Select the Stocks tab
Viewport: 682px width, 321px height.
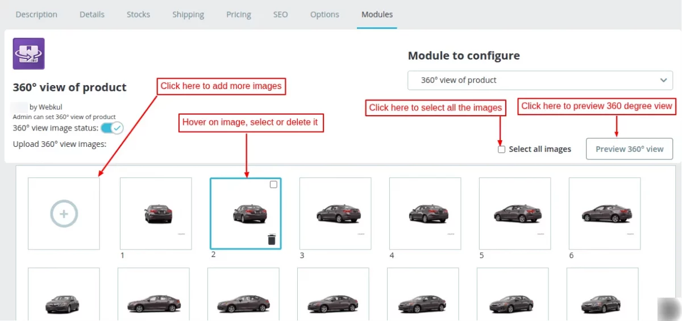139,14
